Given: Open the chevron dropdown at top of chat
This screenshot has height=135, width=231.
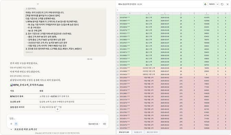Looking at the screenshot, I should tap(38, 4).
